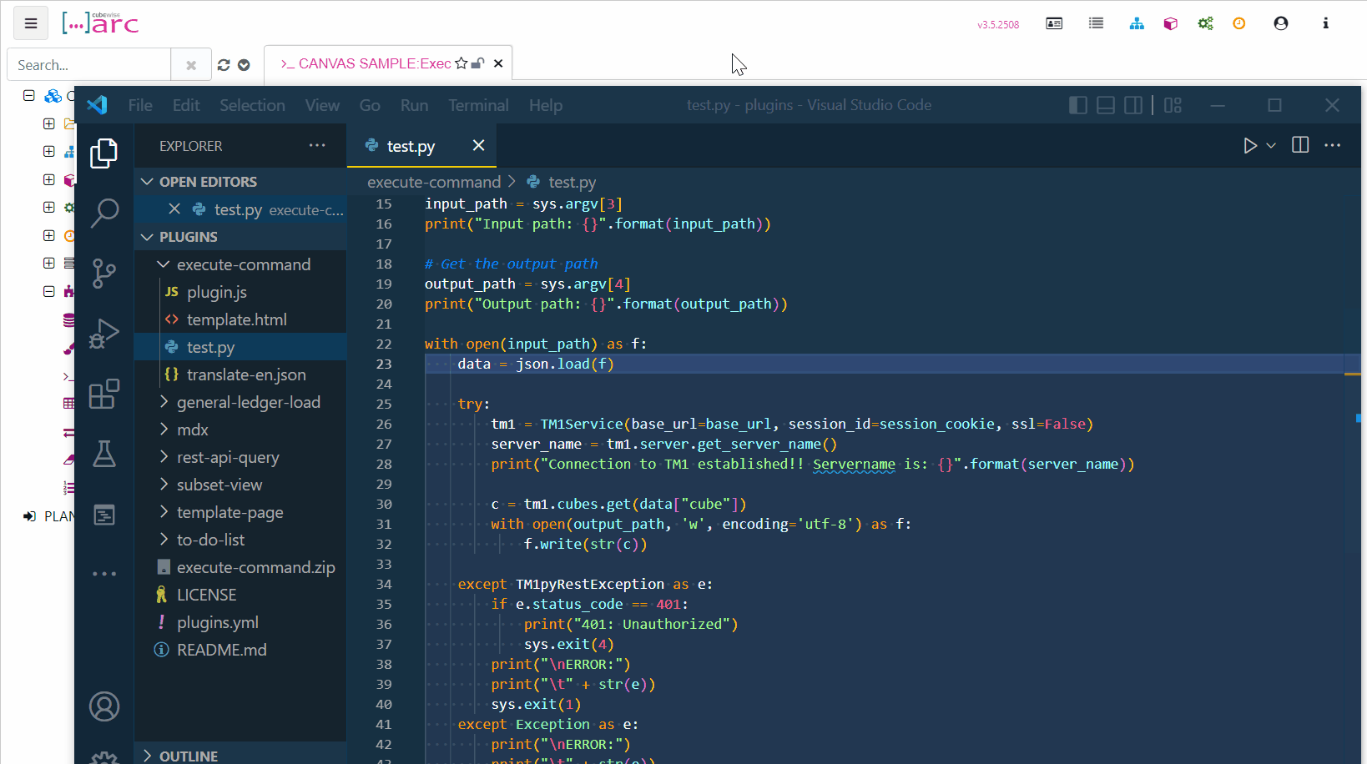Expand the mdx plugin folder
This screenshot has width=1367, height=764.
tap(164, 430)
